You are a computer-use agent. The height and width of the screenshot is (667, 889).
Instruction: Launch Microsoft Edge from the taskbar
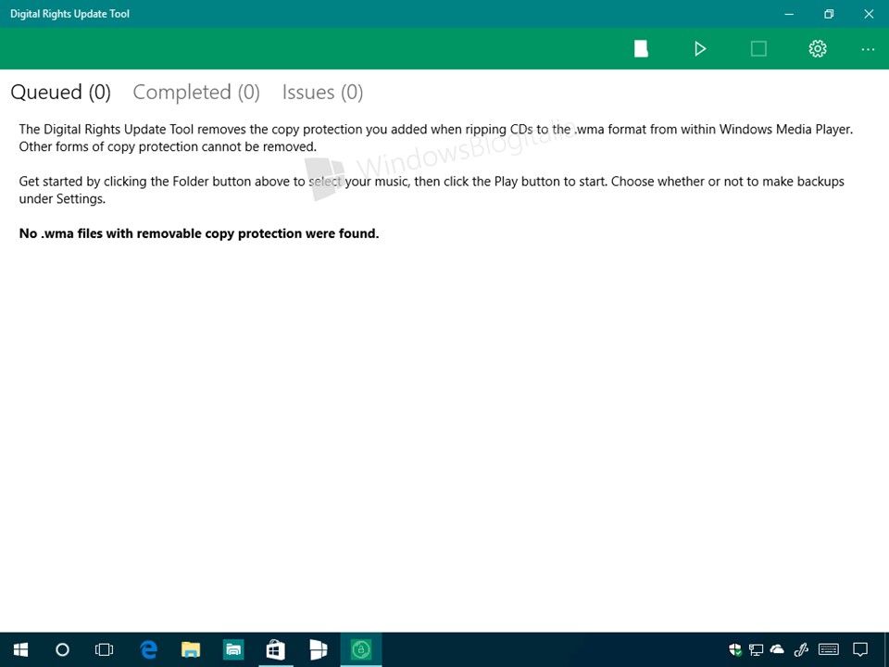(148, 649)
